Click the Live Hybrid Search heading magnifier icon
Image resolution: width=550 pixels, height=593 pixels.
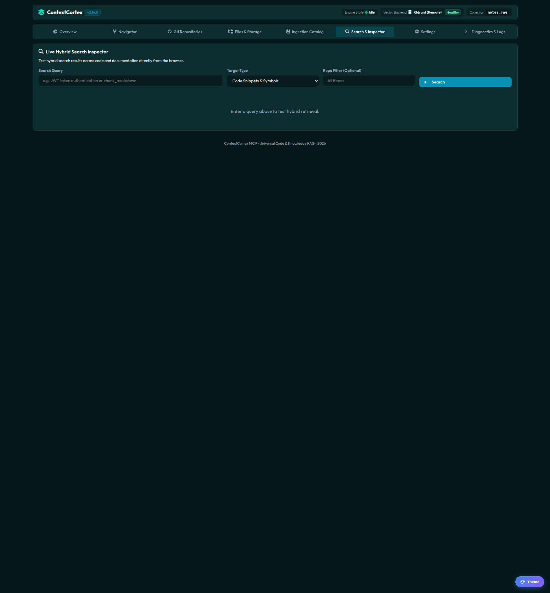pos(41,51)
